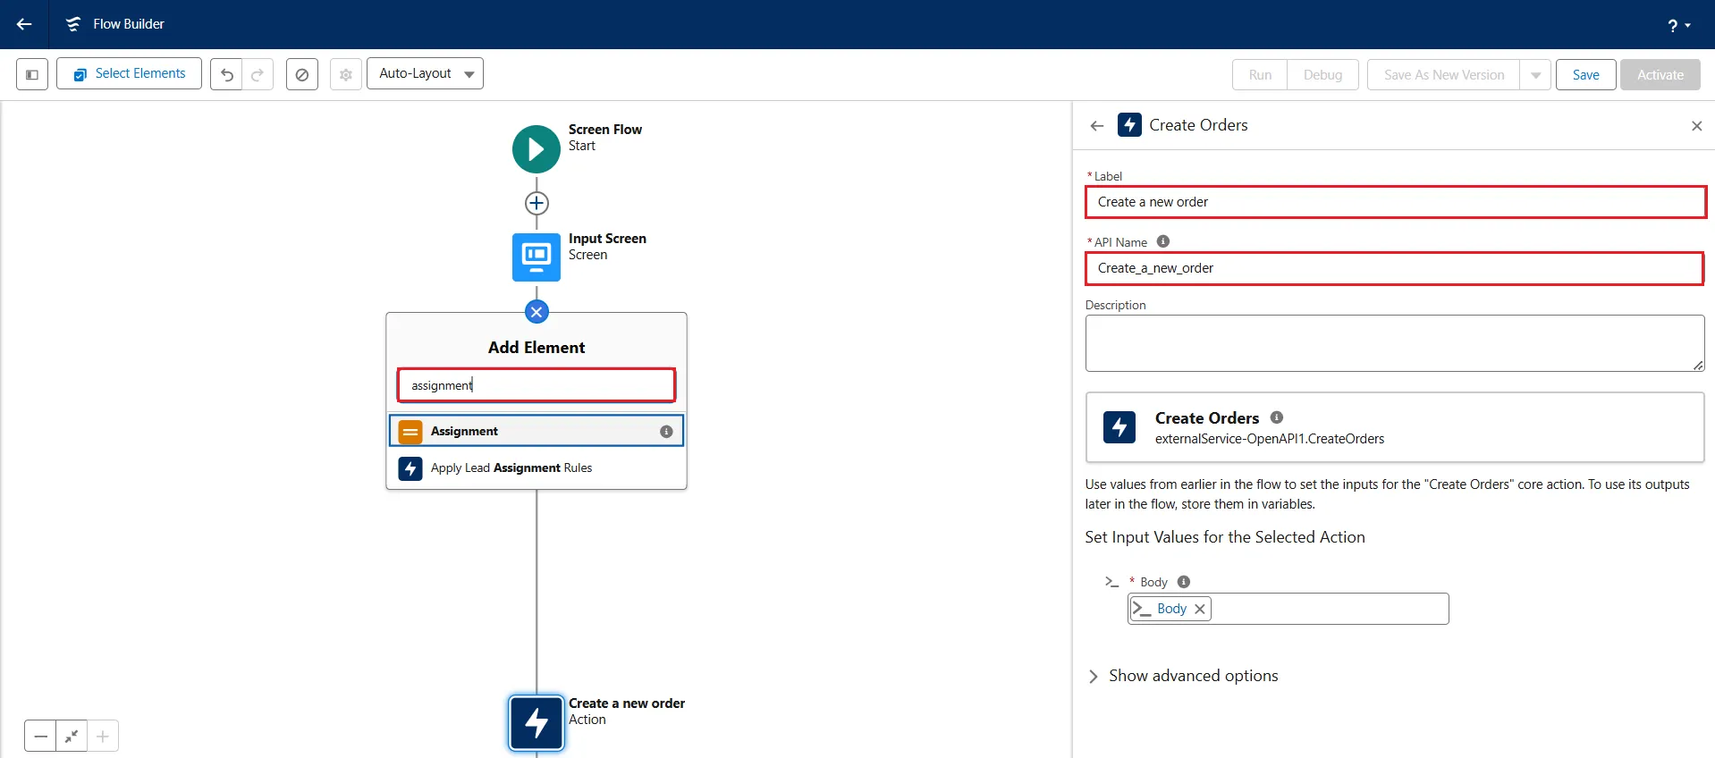The width and height of the screenshot is (1715, 758).
Task: Click the back arrow in Flow Builder header
Action: pyautogui.click(x=24, y=24)
